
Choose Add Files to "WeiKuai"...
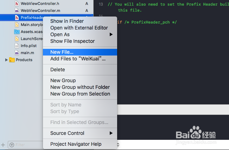pos(78,59)
